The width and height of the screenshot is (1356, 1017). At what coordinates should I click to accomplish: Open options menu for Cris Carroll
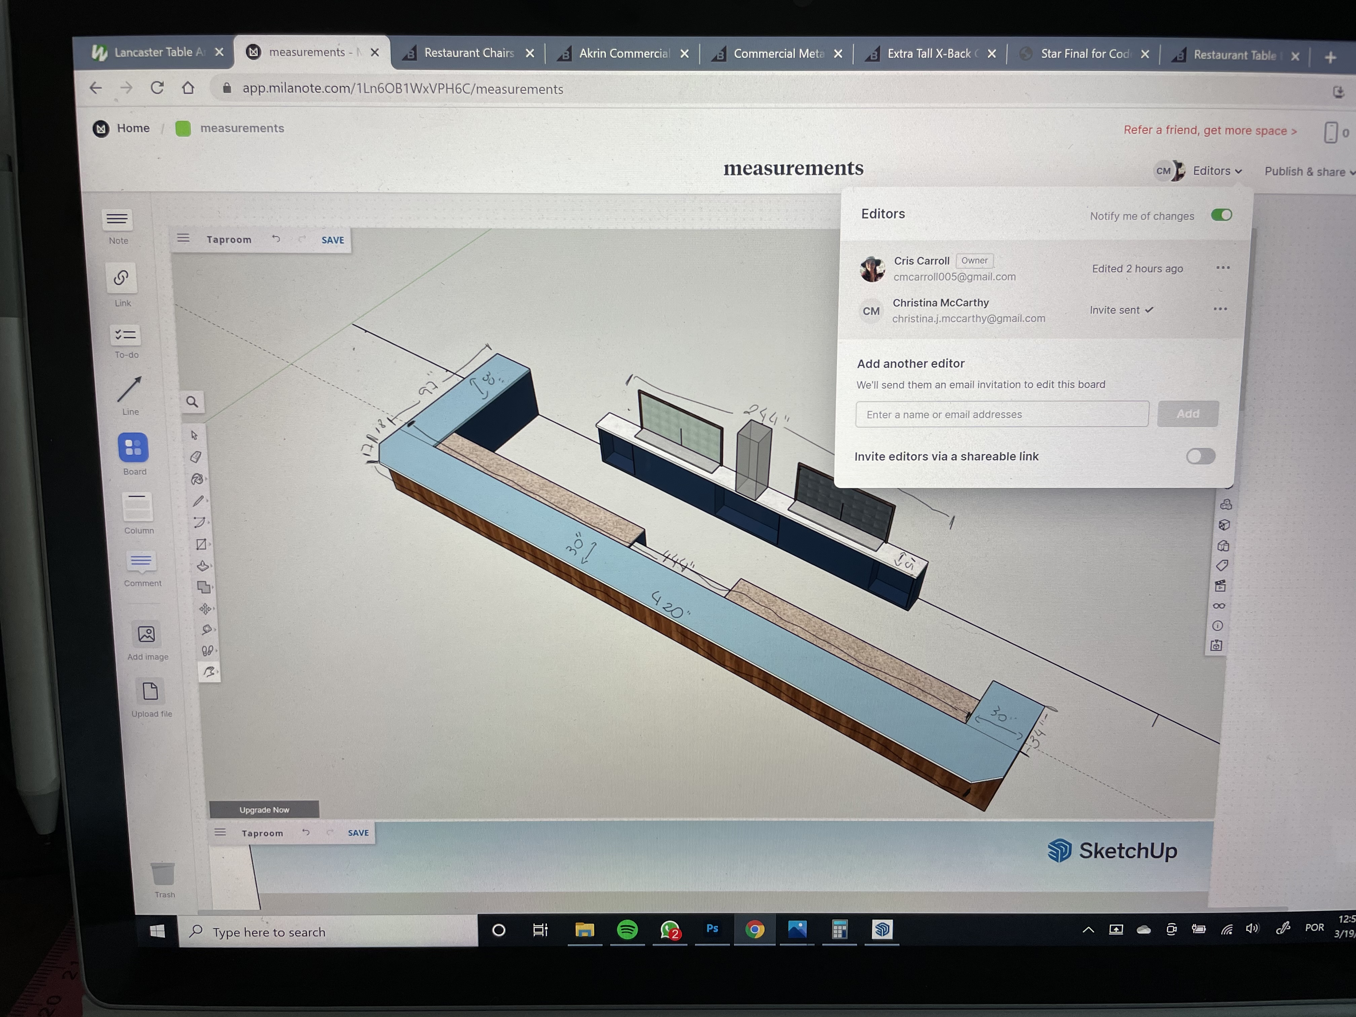pyautogui.click(x=1223, y=268)
